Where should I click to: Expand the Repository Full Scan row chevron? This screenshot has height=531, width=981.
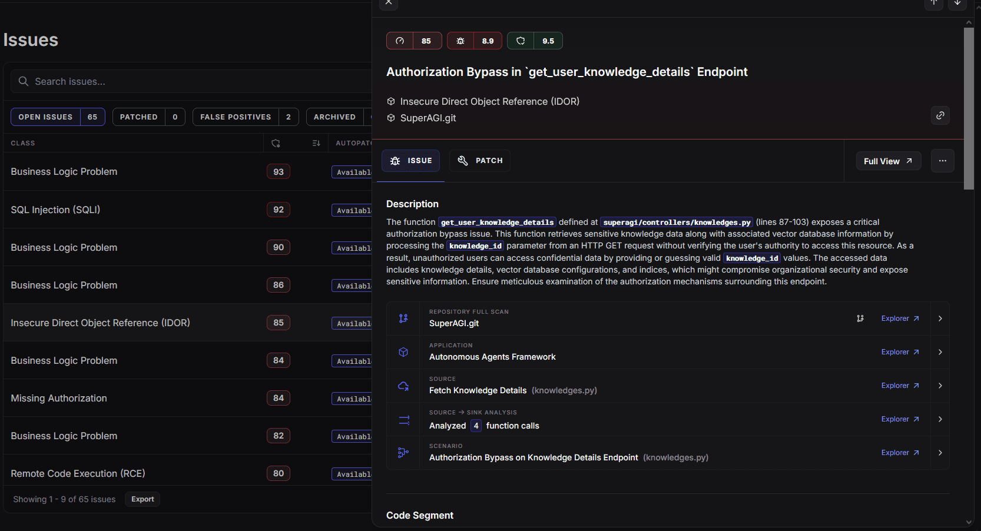(x=940, y=318)
